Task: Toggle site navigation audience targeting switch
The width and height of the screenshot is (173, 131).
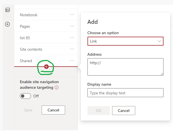Action: point(25,96)
